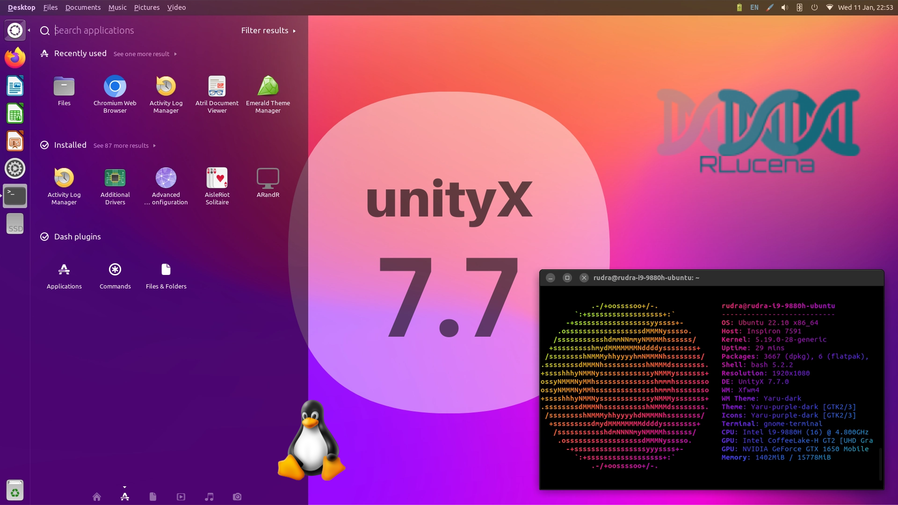Open the Documents menu
Image resolution: width=898 pixels, height=505 pixels.
click(x=83, y=7)
